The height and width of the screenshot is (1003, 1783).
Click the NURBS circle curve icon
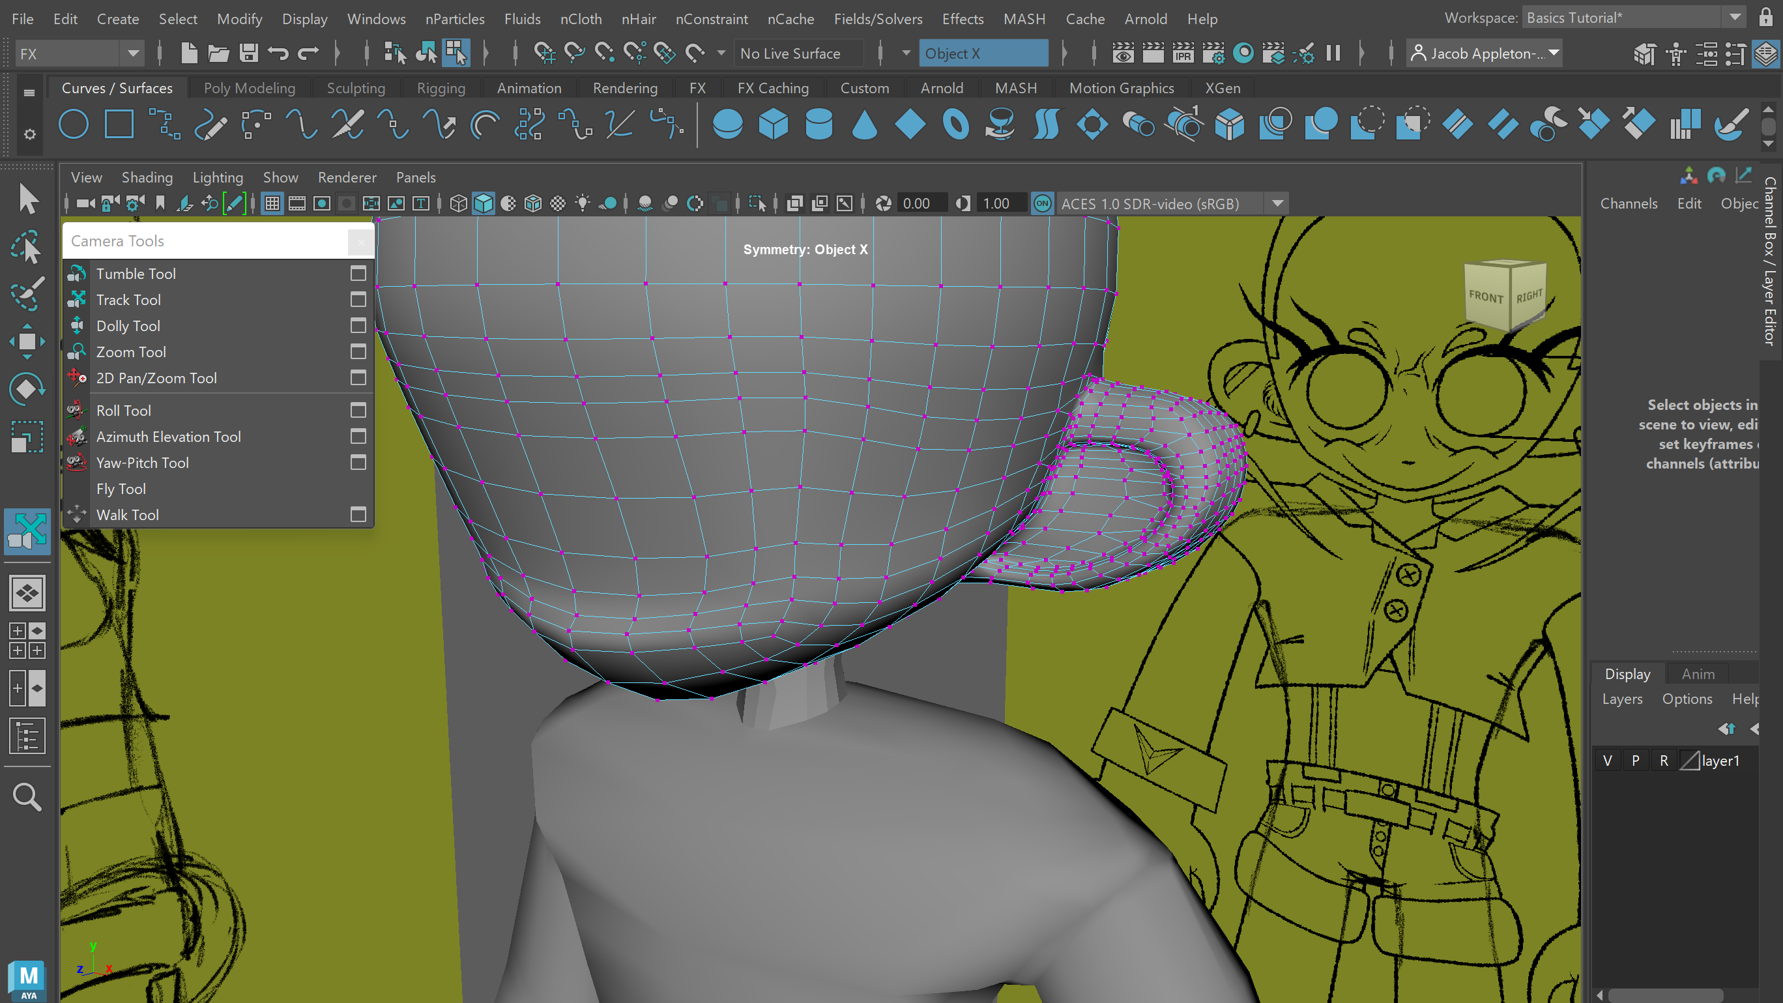pyautogui.click(x=74, y=125)
